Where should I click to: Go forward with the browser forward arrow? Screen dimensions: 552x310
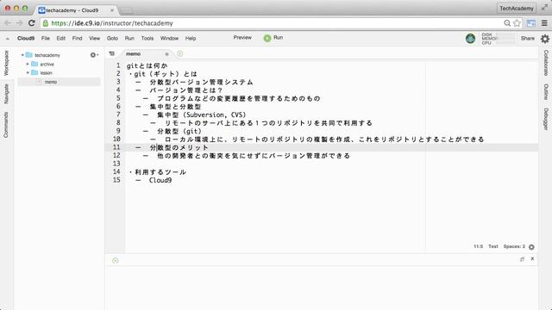point(19,23)
